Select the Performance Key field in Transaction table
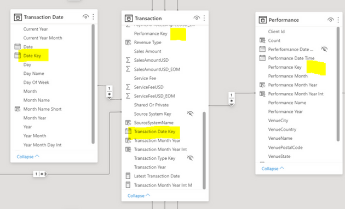 (151, 33)
